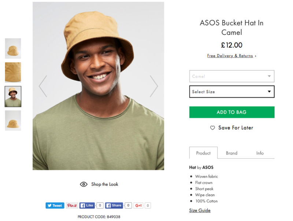Select the fabric close-up thumbnail

[13, 72]
